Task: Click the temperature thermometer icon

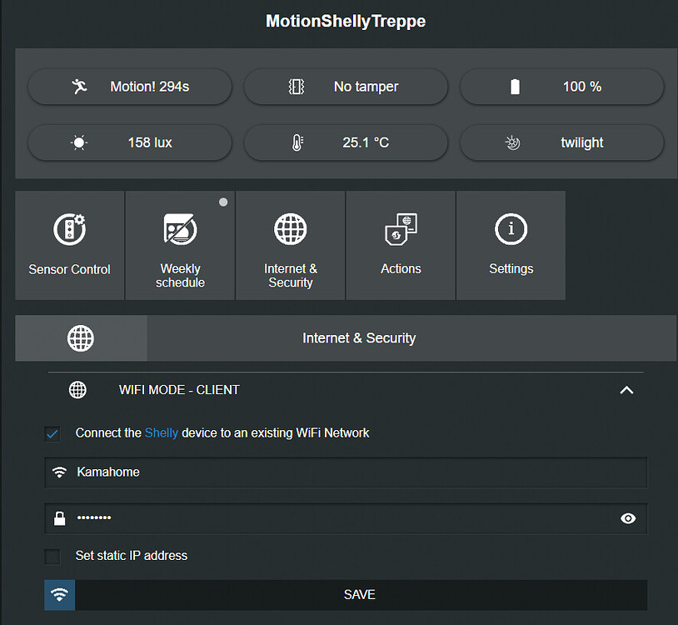Action: tap(297, 142)
